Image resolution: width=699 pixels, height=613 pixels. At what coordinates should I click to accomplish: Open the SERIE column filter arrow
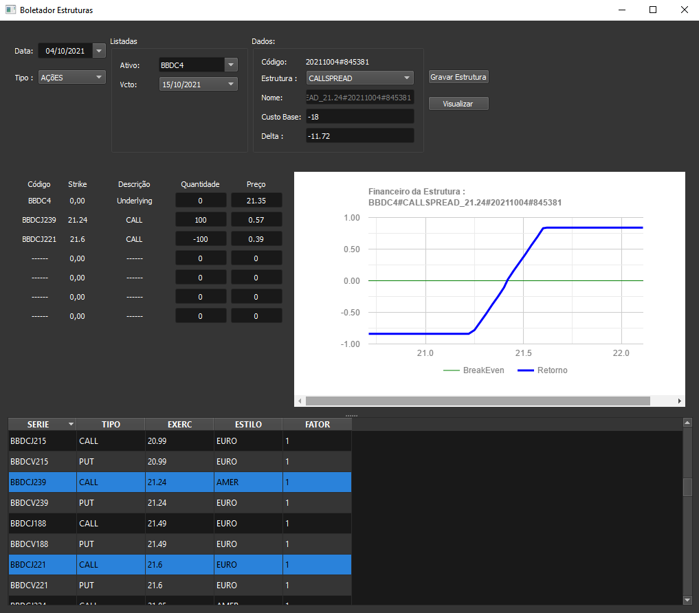[x=71, y=425]
